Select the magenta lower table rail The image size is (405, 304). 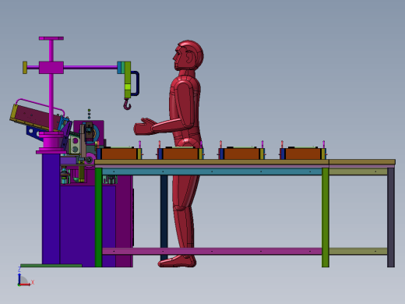click(212, 251)
